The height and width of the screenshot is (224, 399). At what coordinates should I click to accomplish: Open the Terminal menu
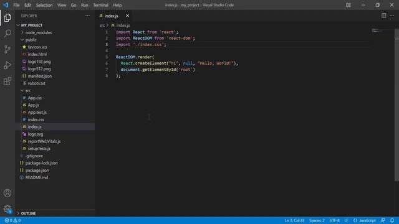pos(100,5)
